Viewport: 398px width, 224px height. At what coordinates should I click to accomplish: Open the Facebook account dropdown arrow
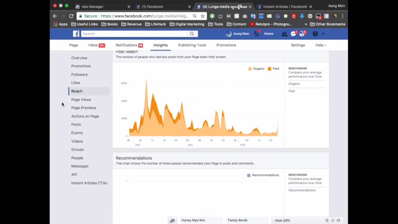(323, 34)
